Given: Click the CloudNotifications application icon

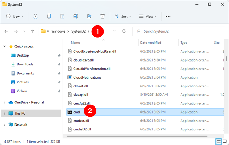Looking at the screenshot, I should pyautogui.click(x=70, y=77).
